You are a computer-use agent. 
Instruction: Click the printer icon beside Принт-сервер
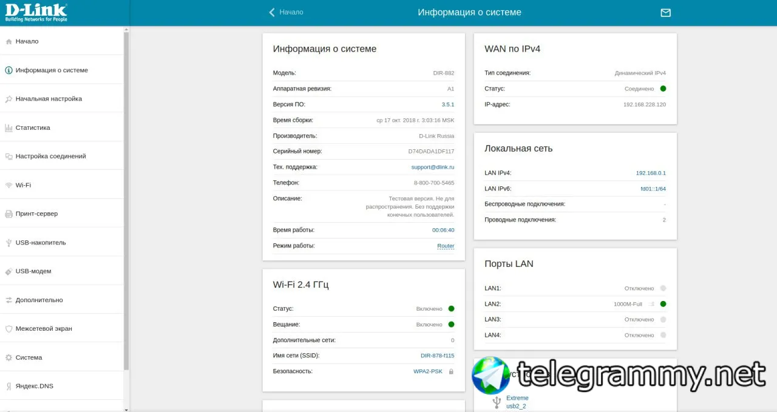click(8, 214)
